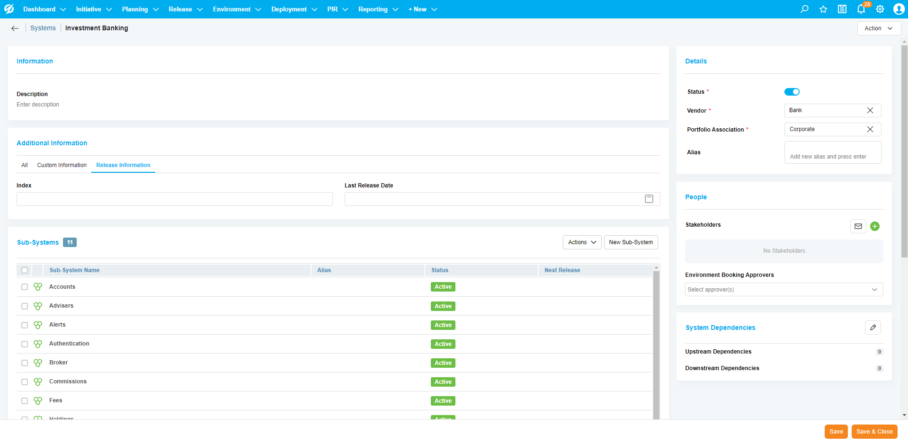This screenshot has height=443, width=908.
Task: Edit System Dependencies with pencil icon
Action: coord(872,328)
